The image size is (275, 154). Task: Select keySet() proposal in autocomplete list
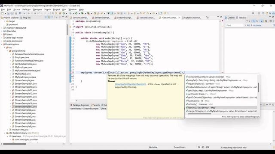pos(221,108)
